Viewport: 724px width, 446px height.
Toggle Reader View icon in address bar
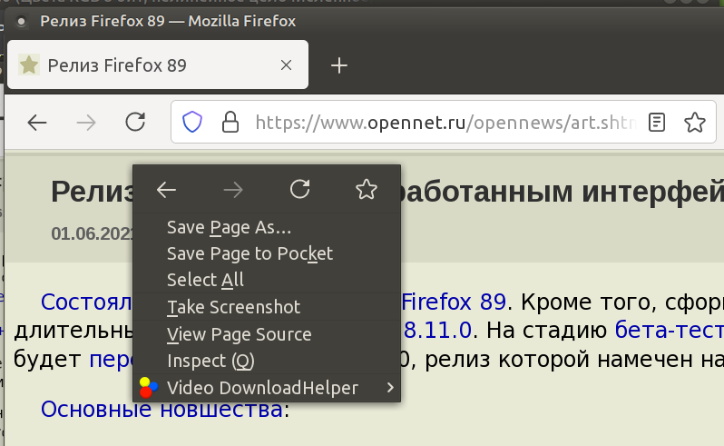657,123
